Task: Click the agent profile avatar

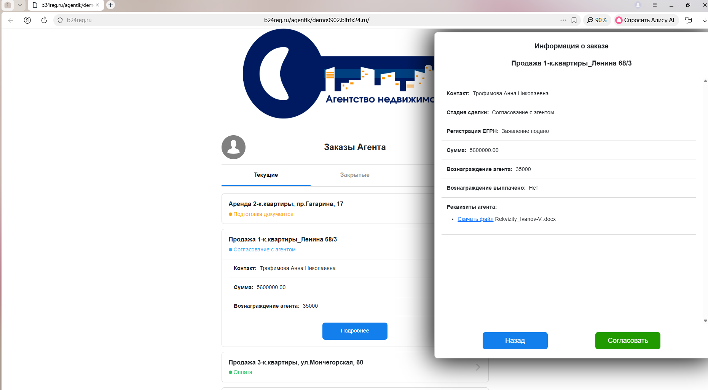Action: pyautogui.click(x=233, y=147)
